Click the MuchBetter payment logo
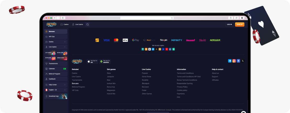 click(149, 40)
